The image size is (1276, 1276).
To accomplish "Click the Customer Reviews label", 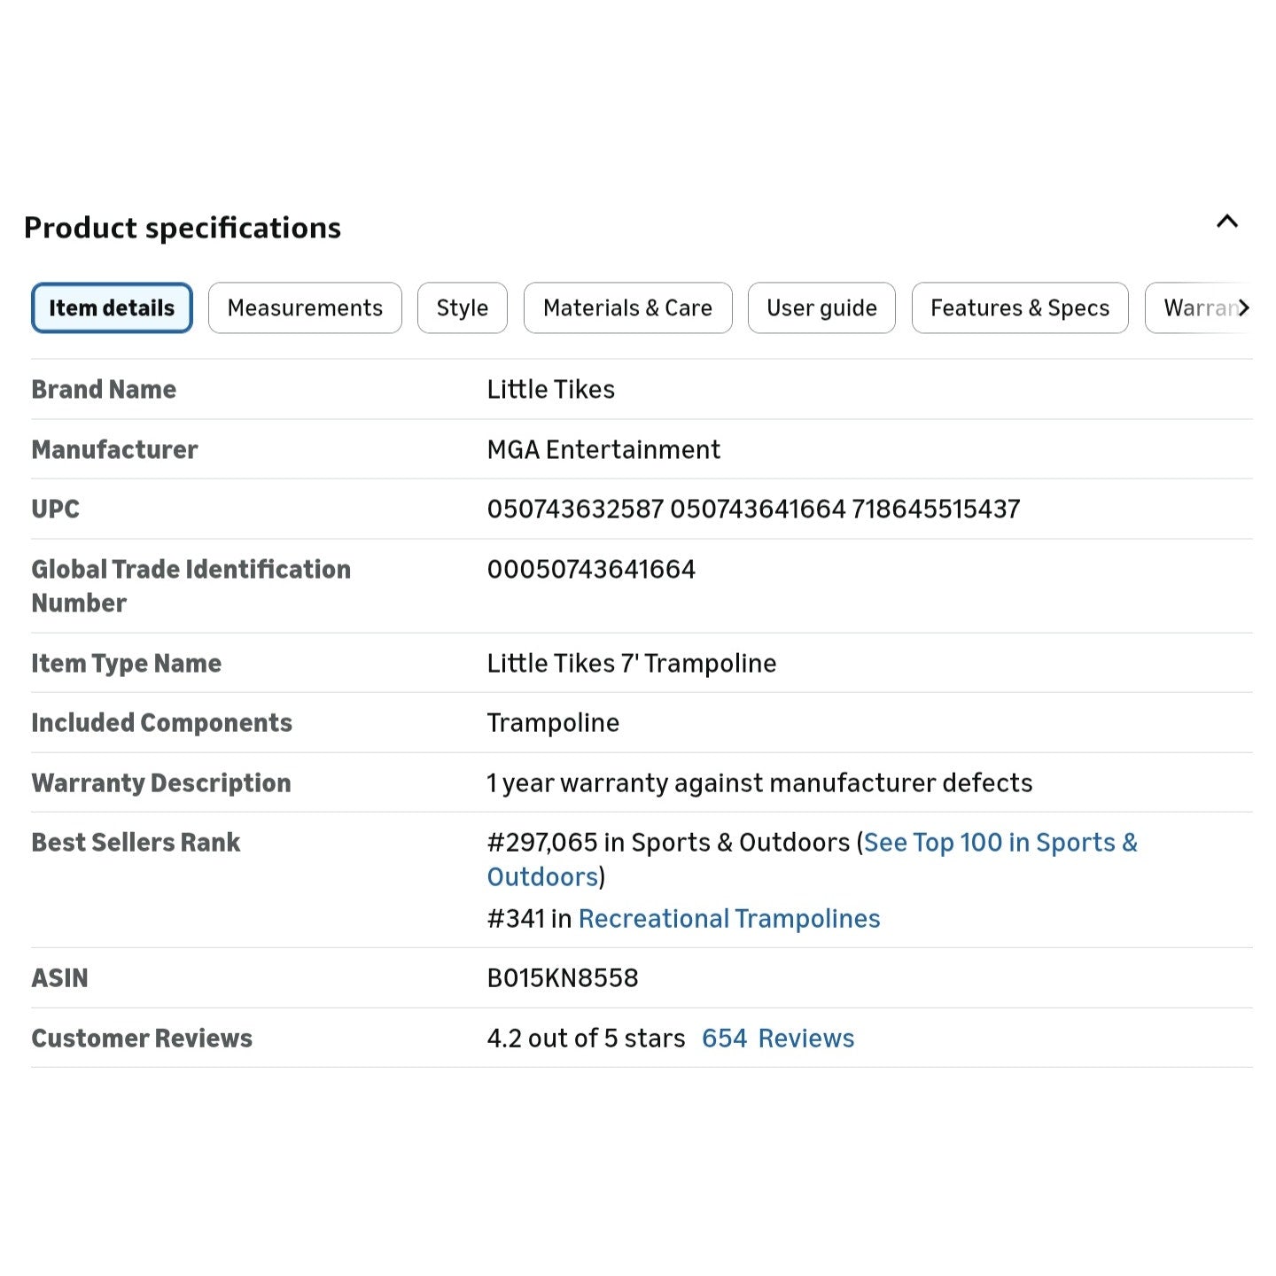I will (142, 1039).
